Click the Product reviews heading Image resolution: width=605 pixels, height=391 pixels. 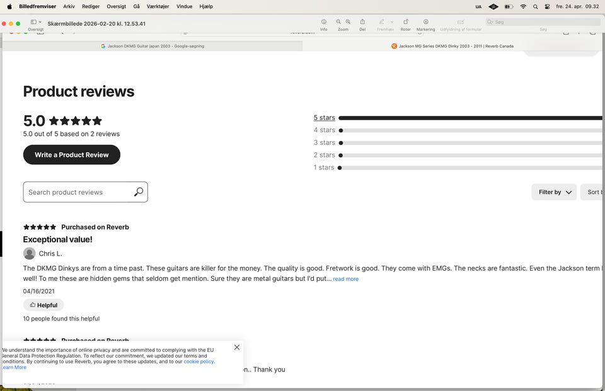(79, 91)
